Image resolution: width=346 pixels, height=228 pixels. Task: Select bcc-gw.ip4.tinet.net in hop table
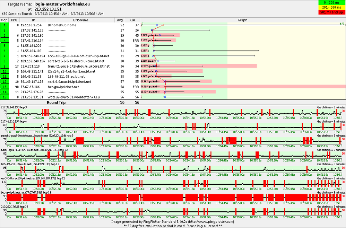click(x=63, y=87)
